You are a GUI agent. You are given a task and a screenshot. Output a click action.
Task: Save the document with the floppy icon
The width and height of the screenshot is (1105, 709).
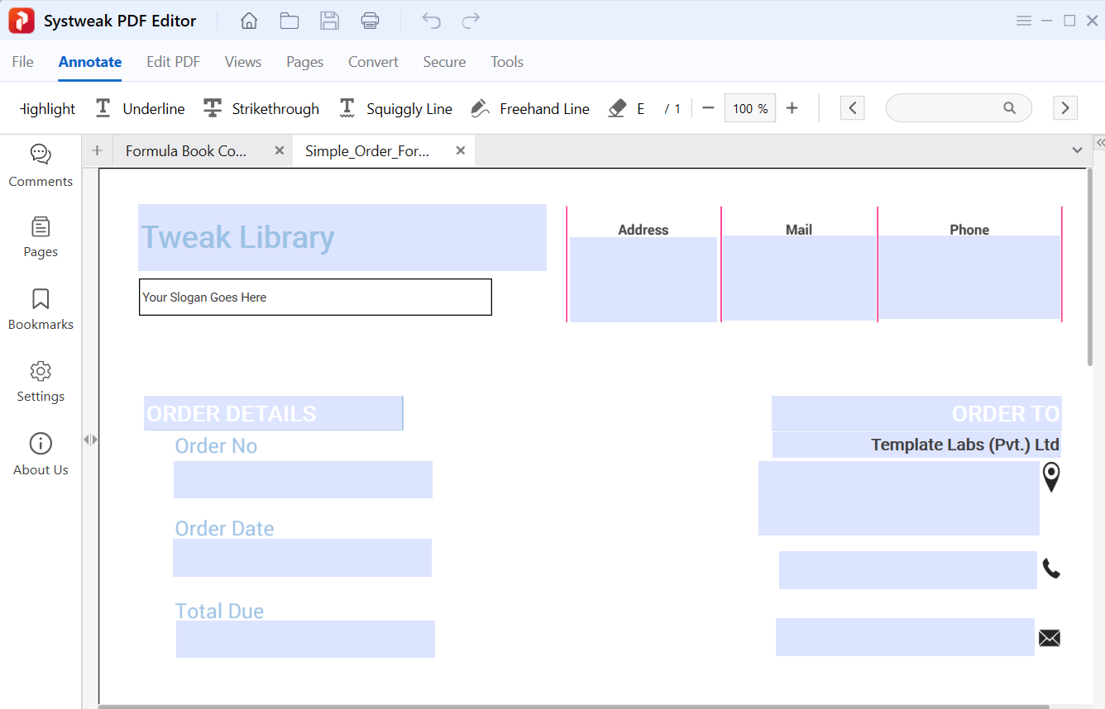click(330, 21)
